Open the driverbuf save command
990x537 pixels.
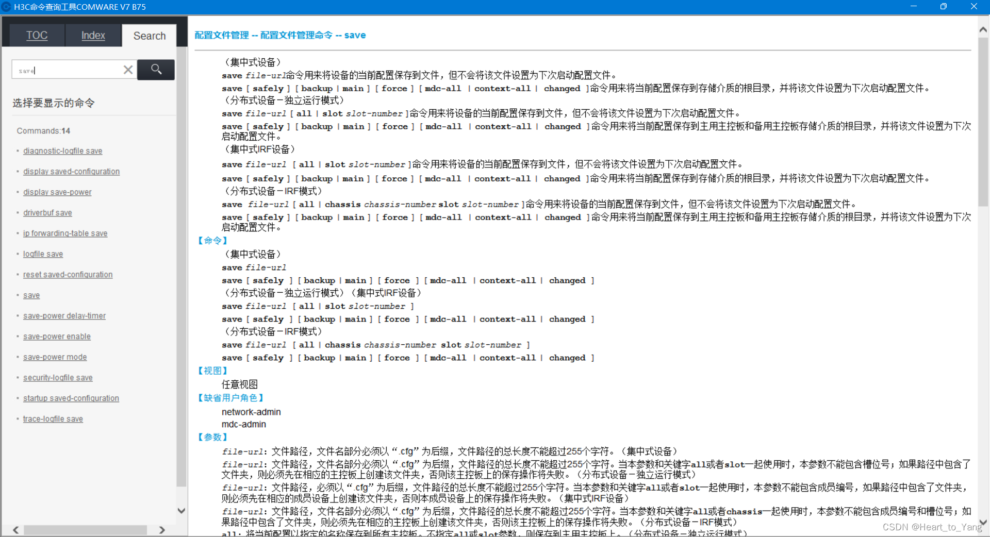coord(47,213)
